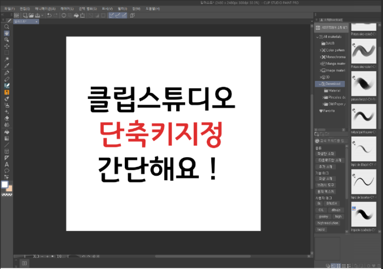The width and height of the screenshot is (383, 269).
Task: Select the Figure line tool
Action: click(7, 145)
